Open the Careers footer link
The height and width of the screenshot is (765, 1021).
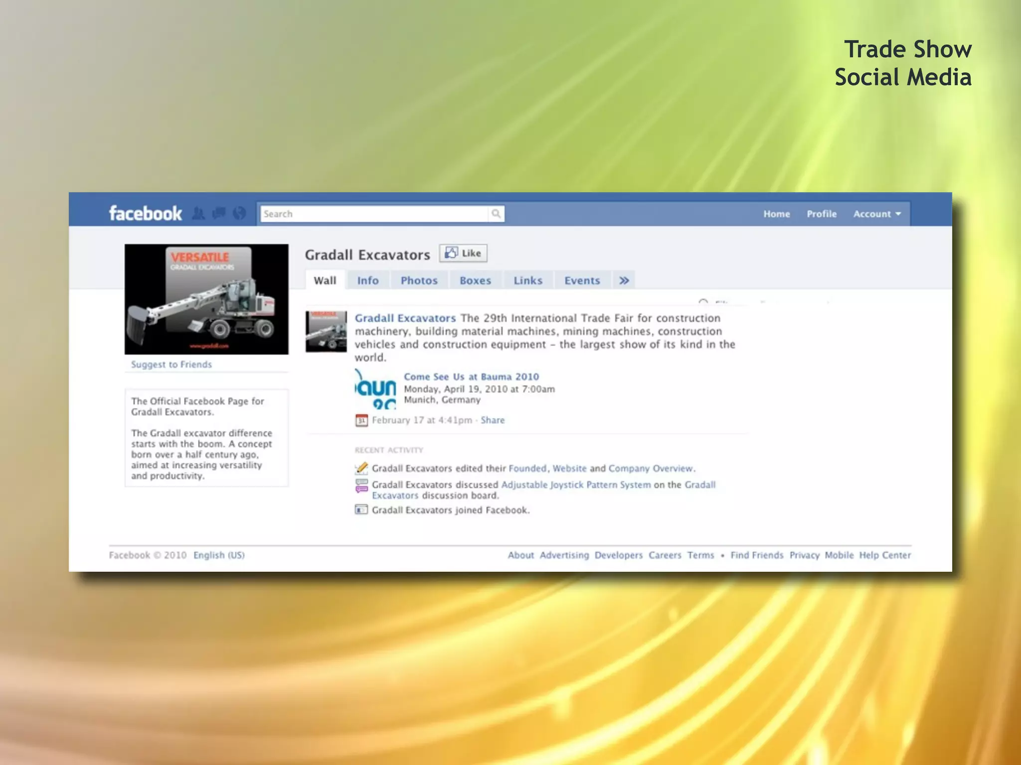(x=665, y=555)
